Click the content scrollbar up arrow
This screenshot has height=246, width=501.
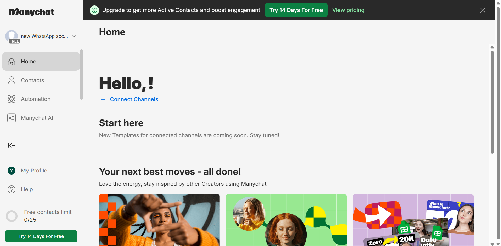click(x=492, y=47)
